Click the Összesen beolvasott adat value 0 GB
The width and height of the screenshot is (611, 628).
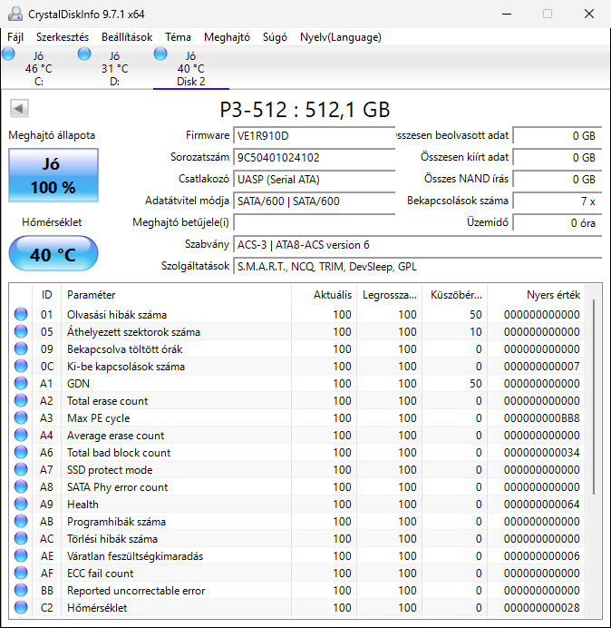[557, 136]
